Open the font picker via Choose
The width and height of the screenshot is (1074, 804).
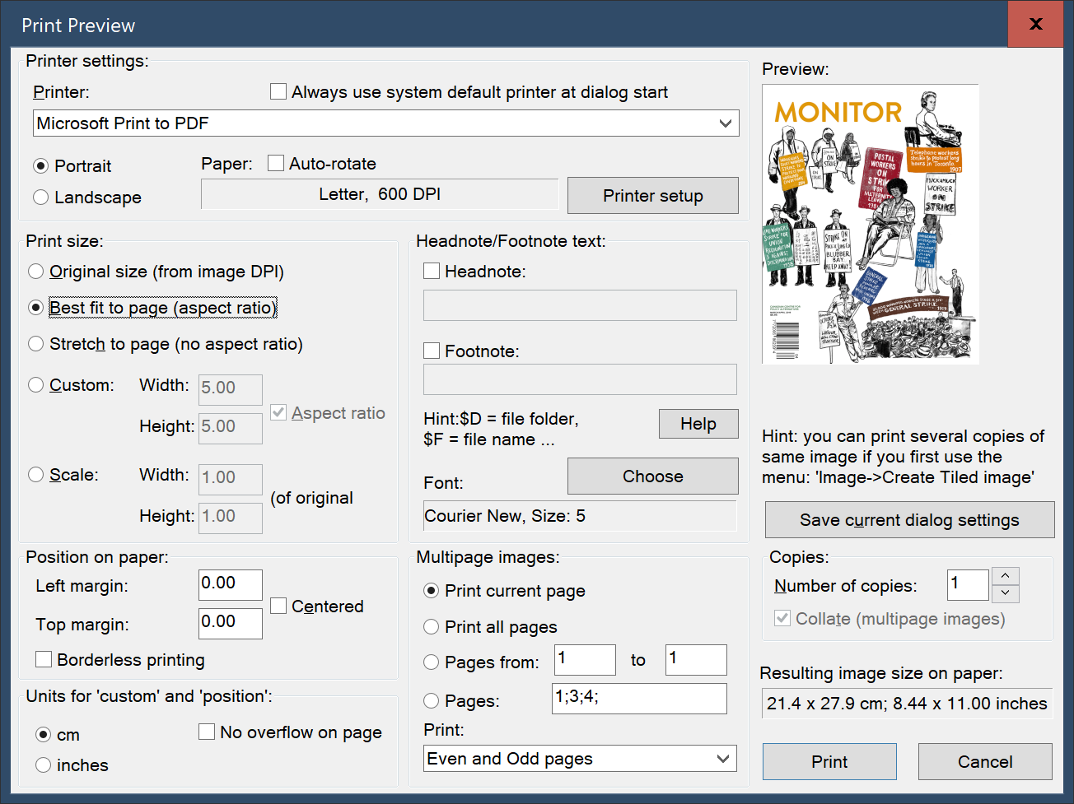(x=652, y=476)
